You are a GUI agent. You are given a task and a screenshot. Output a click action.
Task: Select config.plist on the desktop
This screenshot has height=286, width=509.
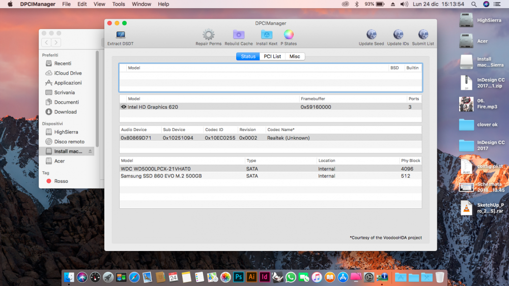pos(466,166)
